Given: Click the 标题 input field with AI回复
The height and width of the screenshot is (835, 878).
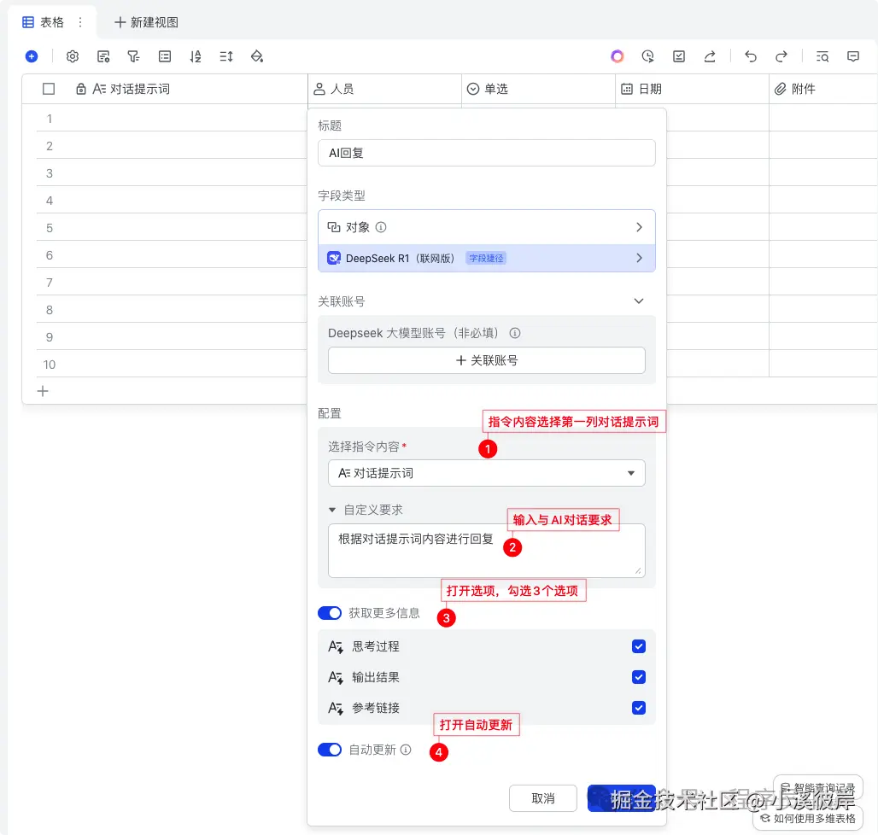Looking at the screenshot, I should tap(487, 153).
